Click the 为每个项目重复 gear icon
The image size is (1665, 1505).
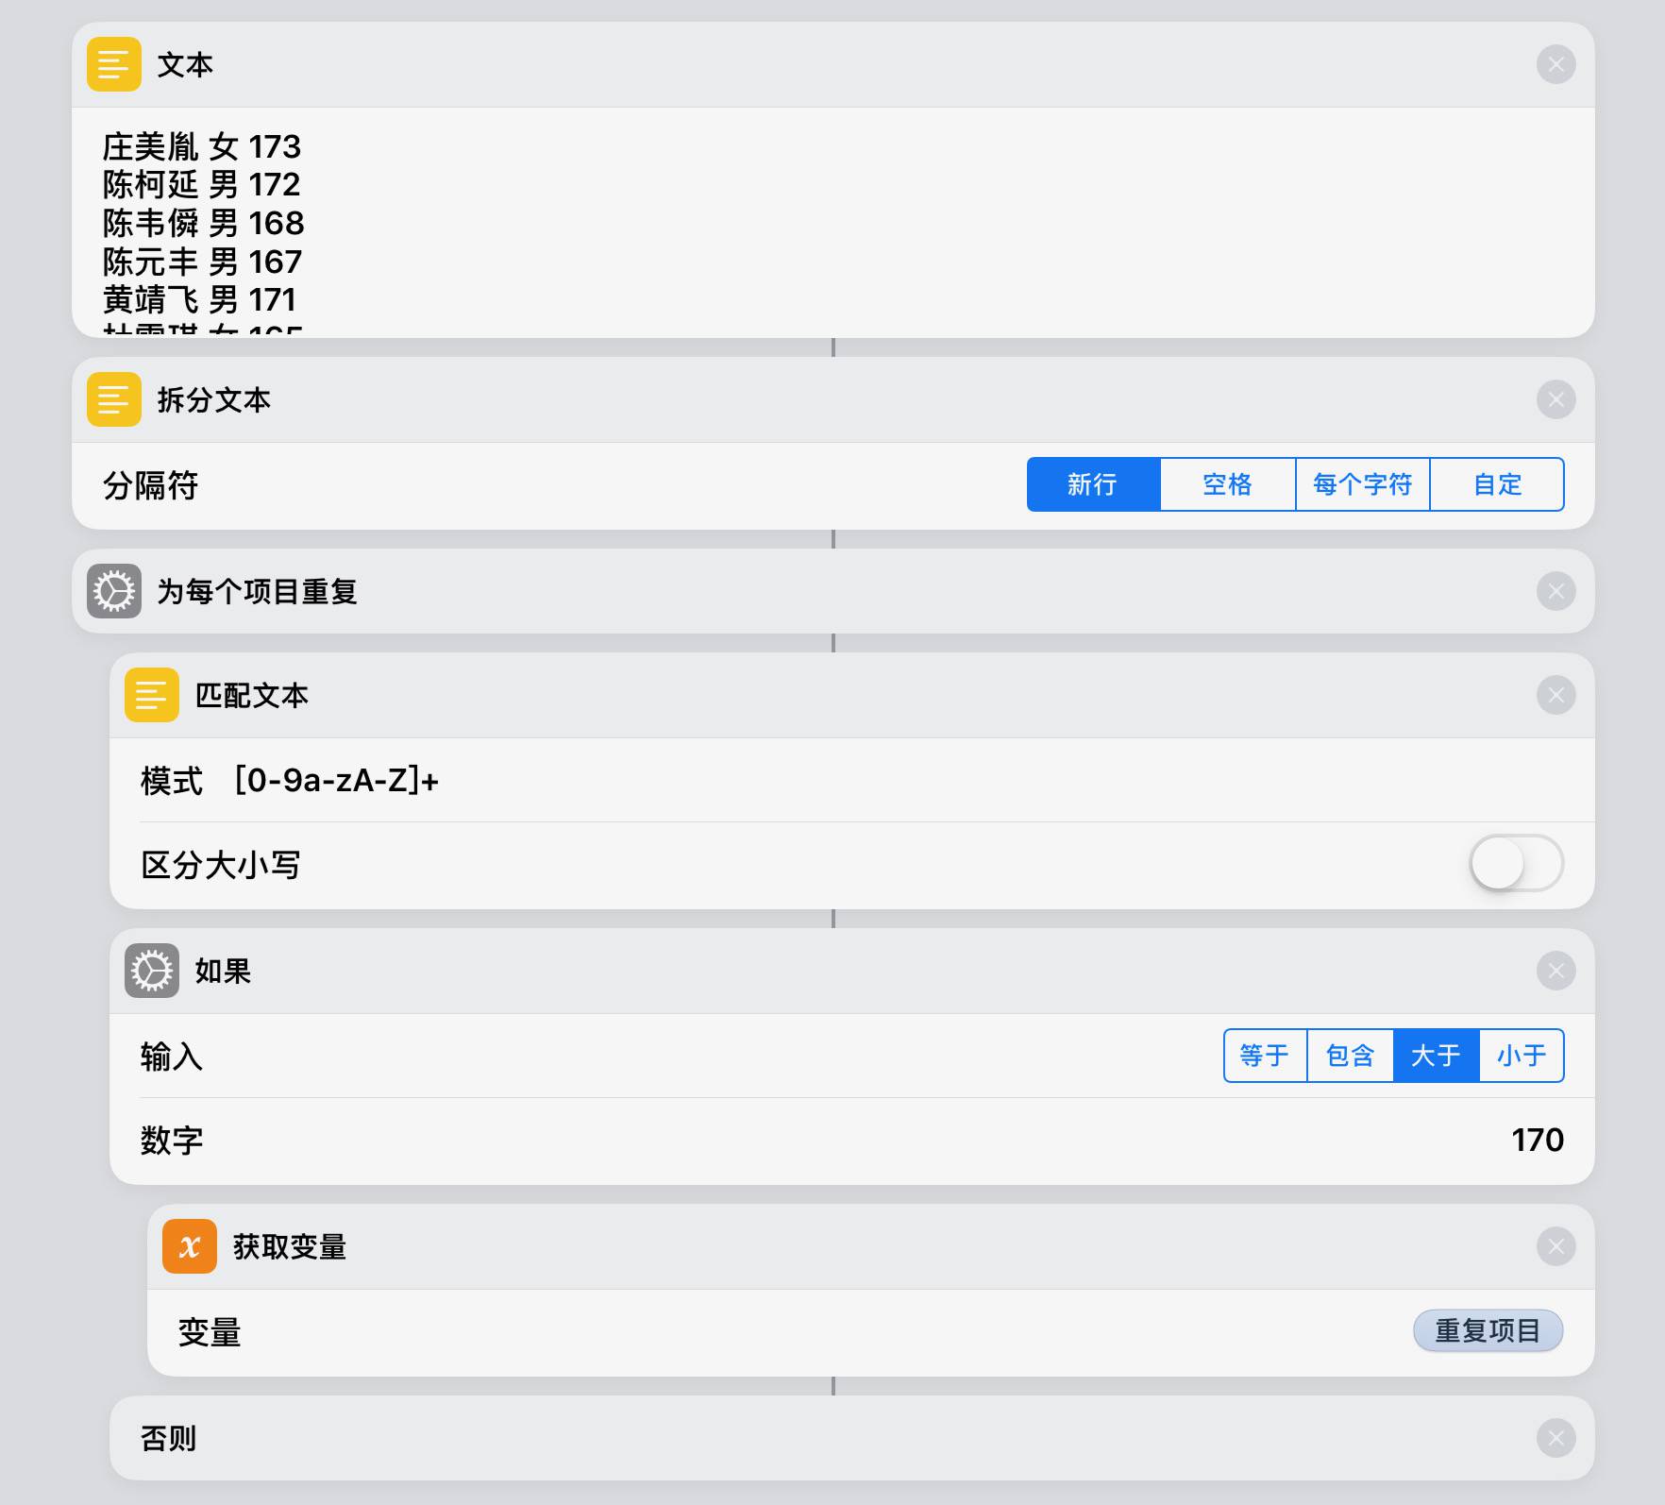[113, 591]
